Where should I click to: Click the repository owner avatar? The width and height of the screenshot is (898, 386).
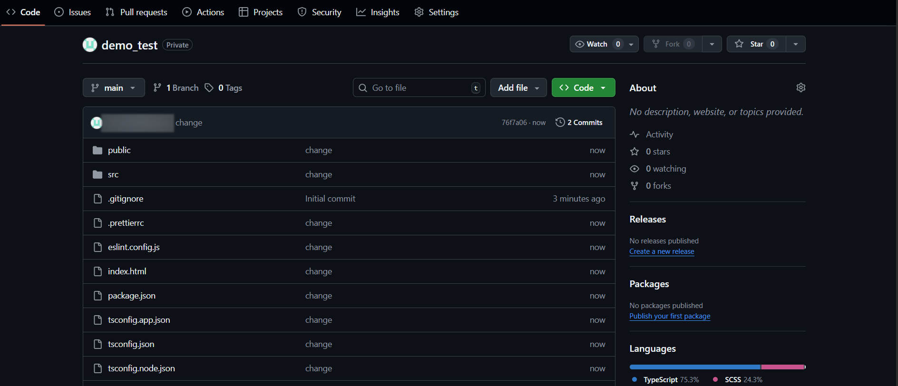(89, 45)
